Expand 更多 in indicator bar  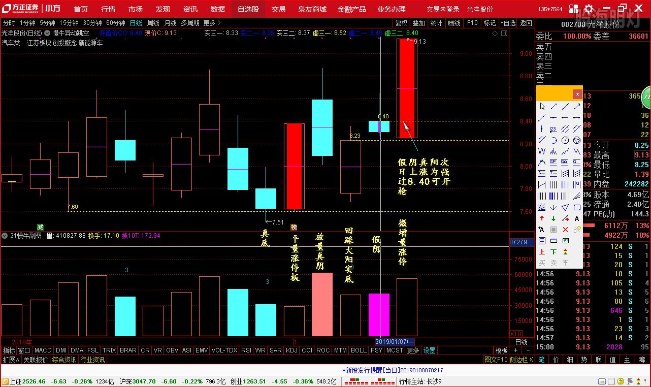[x=414, y=350]
